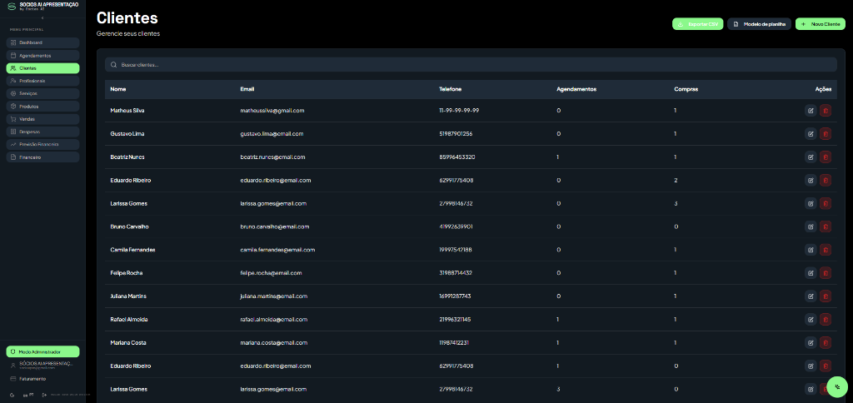Switch language with PT selector
The height and width of the screenshot is (403, 853).
pyautogui.click(x=28, y=395)
